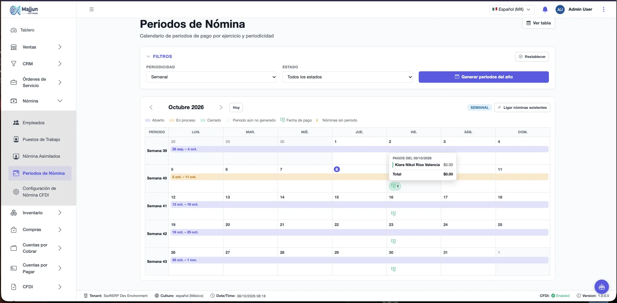Click Generar periodos del año button
The height and width of the screenshot is (303, 617).
coord(483,77)
